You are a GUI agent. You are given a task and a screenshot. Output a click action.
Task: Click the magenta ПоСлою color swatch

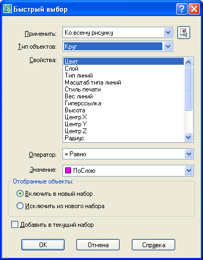click(x=68, y=171)
